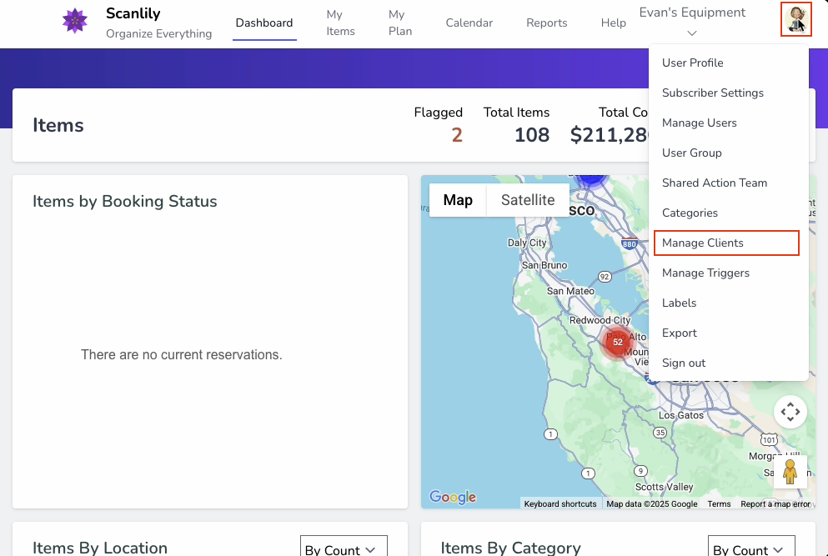Expand Evan's Equipment account dropdown
This screenshot has height=556, width=828.
coord(692,23)
